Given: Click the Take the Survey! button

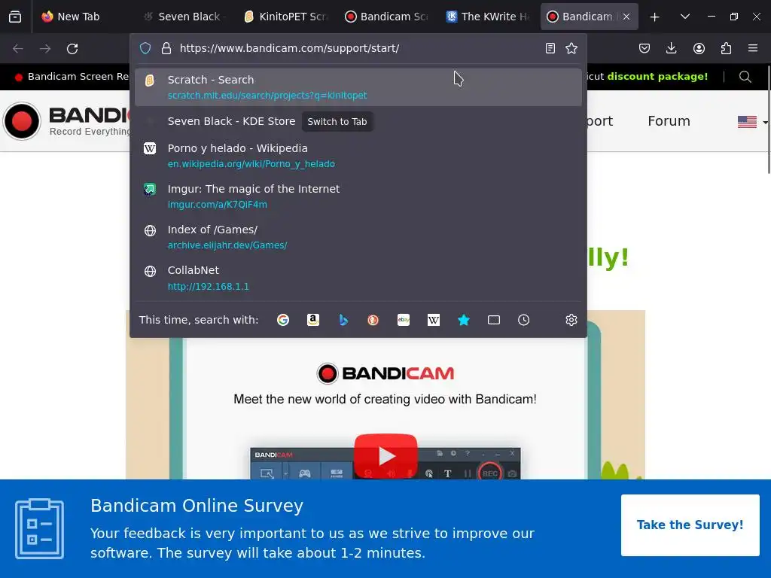Looking at the screenshot, I should tap(690, 525).
